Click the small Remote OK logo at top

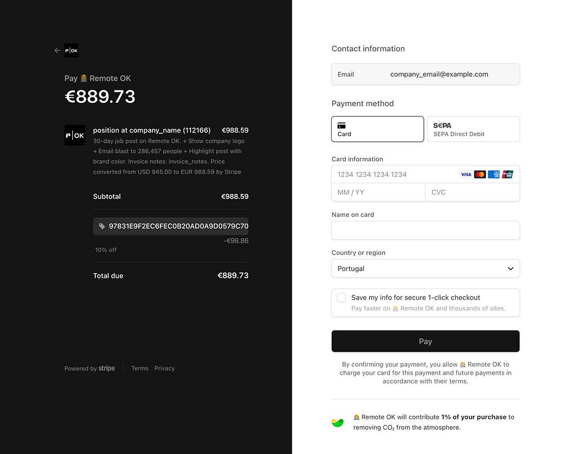[71, 51]
